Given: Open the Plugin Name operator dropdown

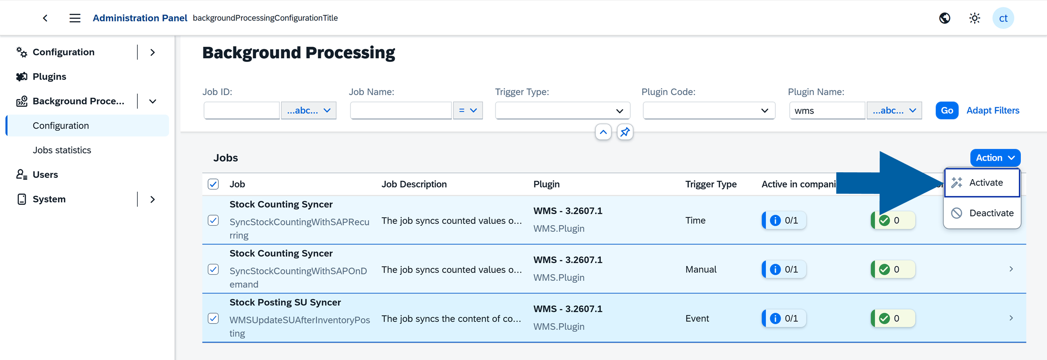Looking at the screenshot, I should [x=894, y=111].
